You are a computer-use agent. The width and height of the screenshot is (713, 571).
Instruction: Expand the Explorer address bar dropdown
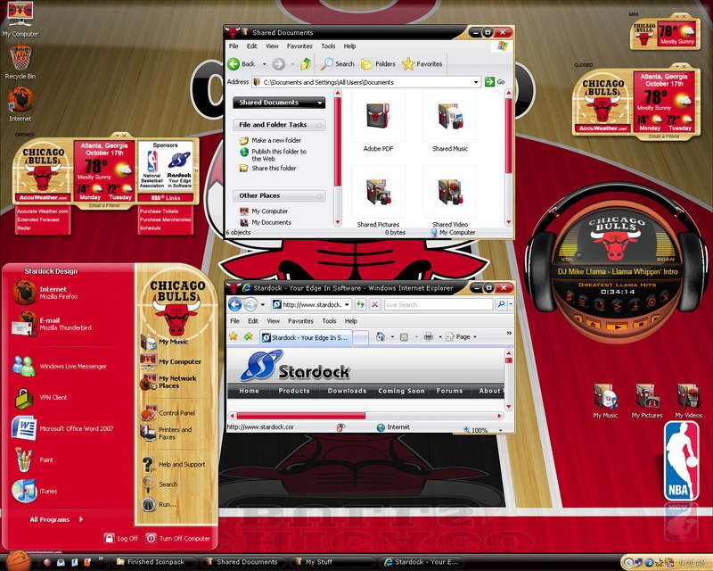pyautogui.click(x=476, y=82)
